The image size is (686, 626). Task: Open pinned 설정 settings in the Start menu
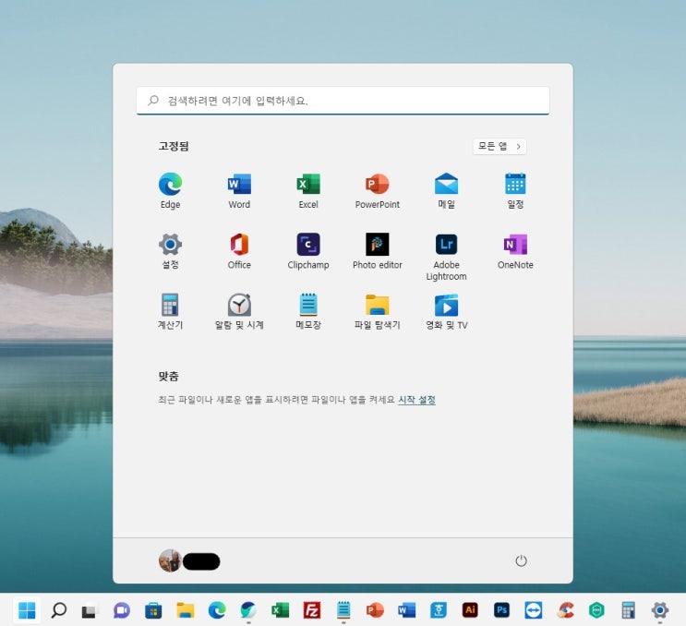pos(170,251)
